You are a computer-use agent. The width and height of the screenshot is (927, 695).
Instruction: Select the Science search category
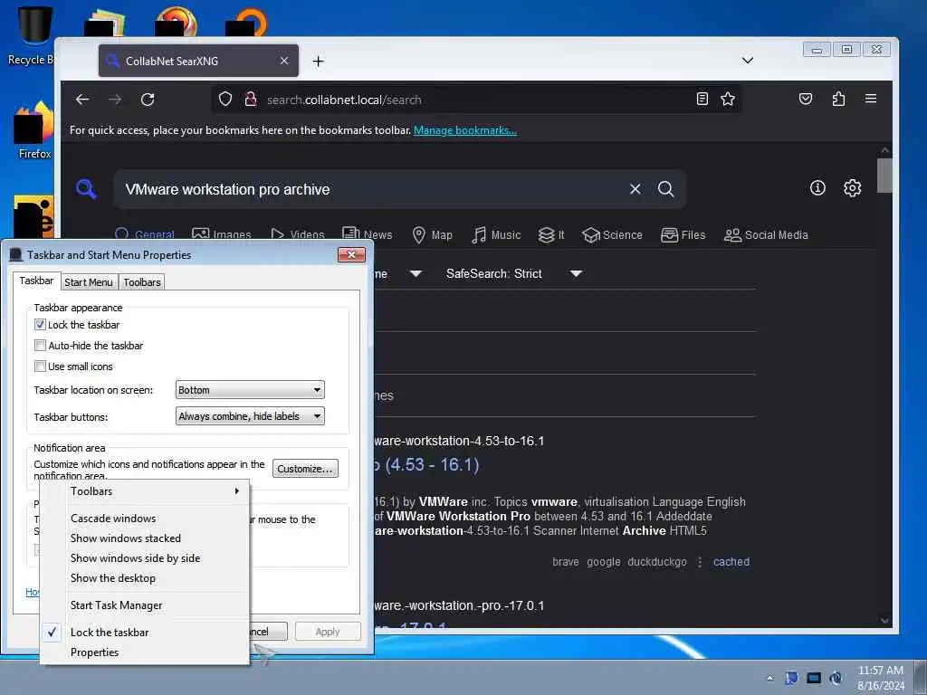tap(612, 234)
